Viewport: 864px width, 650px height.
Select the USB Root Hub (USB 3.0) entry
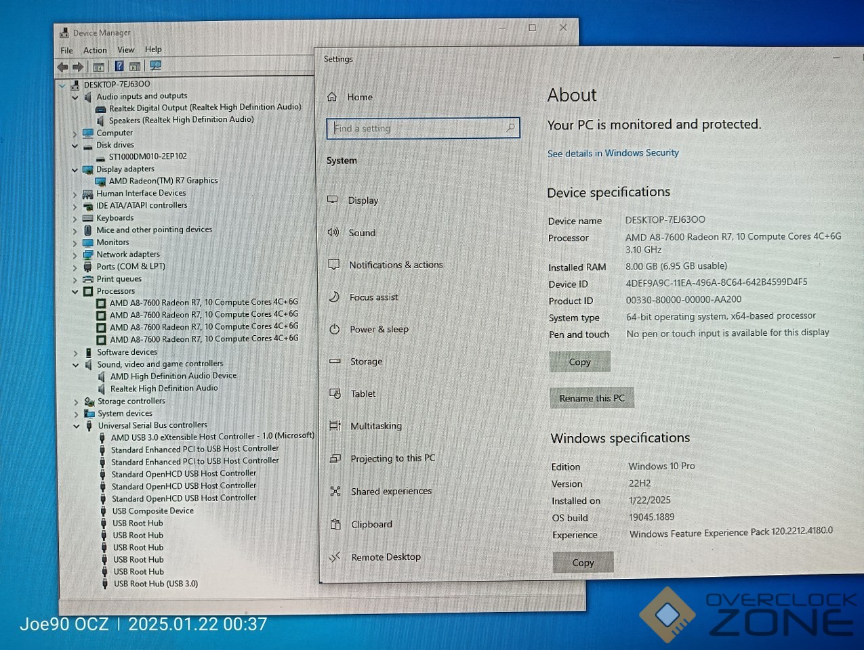tap(149, 584)
